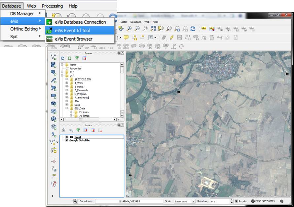
Task: Expand the Home folder in Browser
Action: (62, 65)
